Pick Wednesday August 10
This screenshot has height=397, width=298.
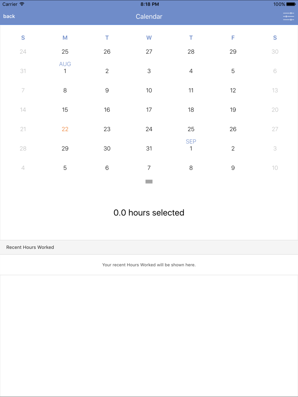[149, 90]
